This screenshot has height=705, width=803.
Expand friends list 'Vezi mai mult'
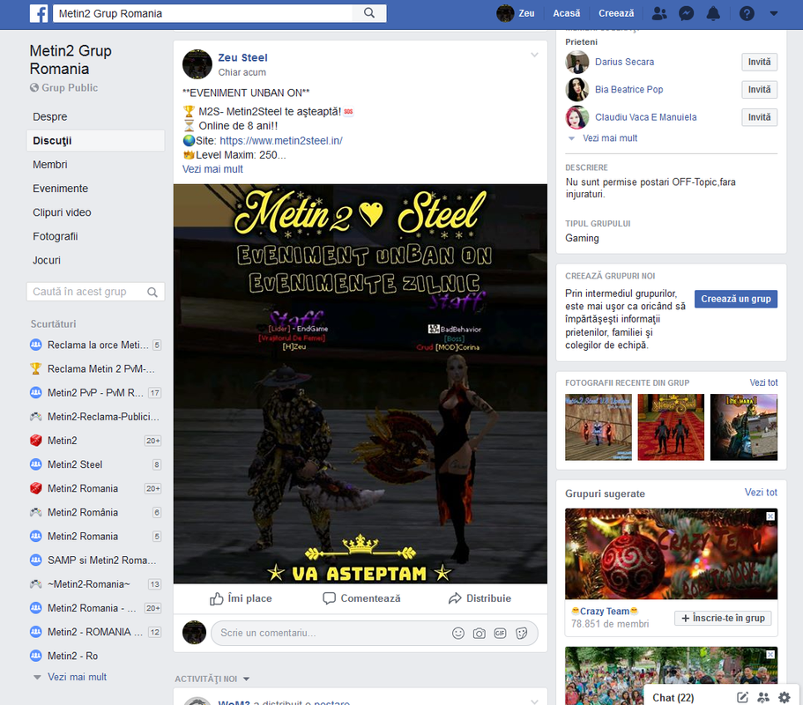point(609,138)
